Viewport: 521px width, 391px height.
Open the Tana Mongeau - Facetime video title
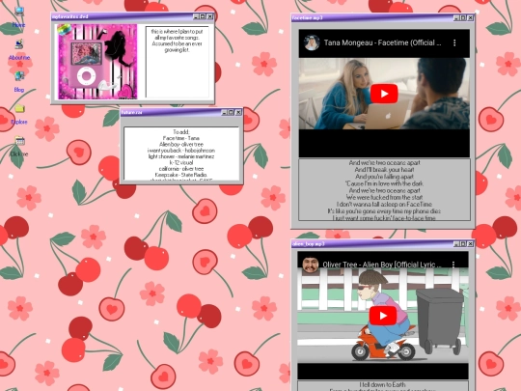(382, 42)
